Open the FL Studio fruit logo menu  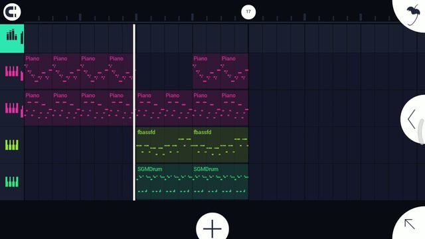click(x=413, y=15)
